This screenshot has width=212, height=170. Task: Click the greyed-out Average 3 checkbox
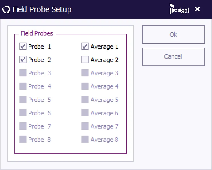click(x=85, y=73)
